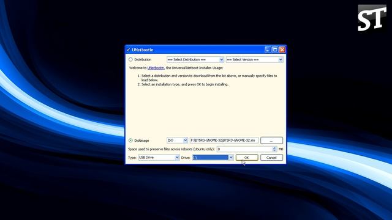392x220 pixels.
Task: Open the ISO image type dropdown
Action: point(177,141)
